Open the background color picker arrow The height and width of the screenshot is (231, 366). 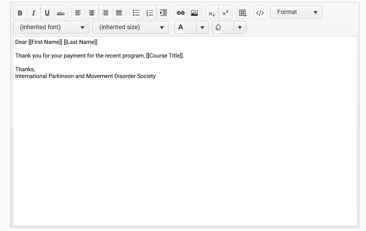240,27
